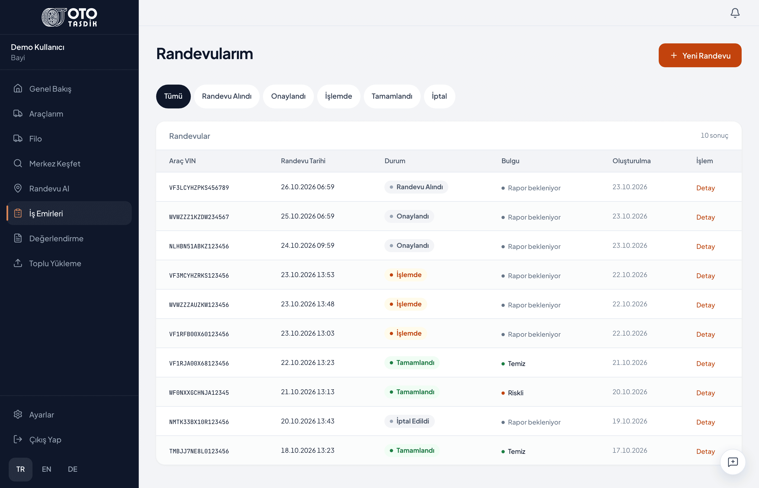Viewport: 759px width, 488px height.
Task: Click VIN VF1RFB00X60123456
Action: [x=199, y=334]
